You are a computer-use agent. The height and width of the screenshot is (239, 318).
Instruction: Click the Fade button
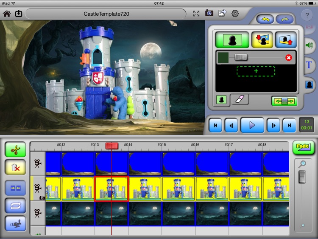(303, 147)
